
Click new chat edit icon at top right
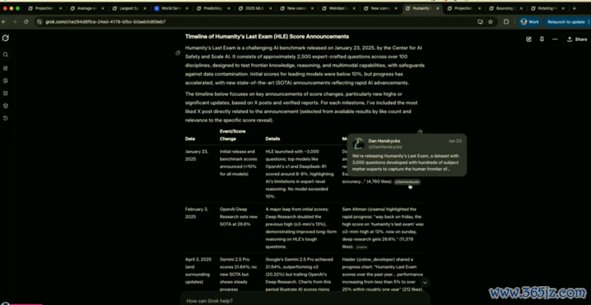[x=529, y=39]
